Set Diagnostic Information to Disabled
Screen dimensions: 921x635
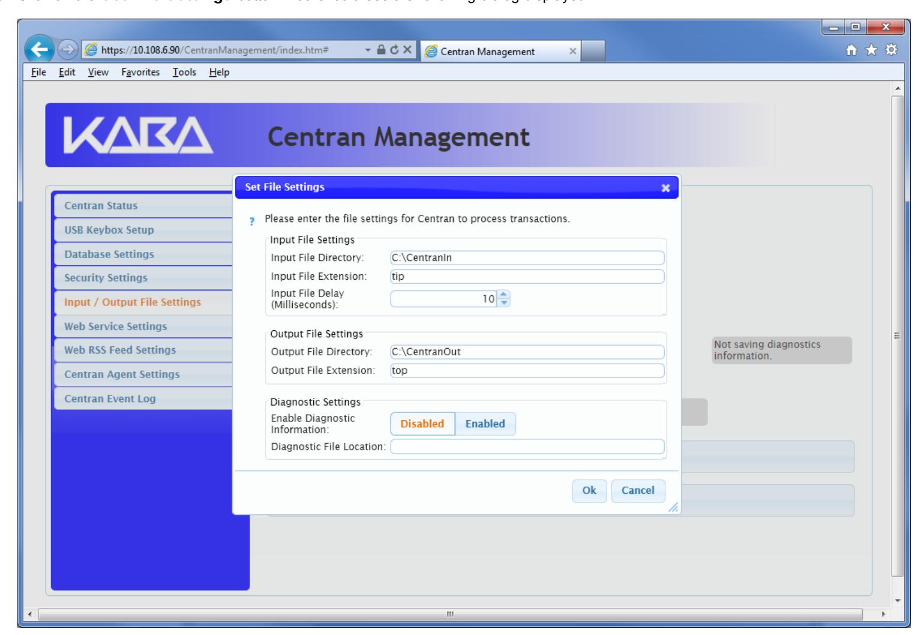click(x=422, y=424)
